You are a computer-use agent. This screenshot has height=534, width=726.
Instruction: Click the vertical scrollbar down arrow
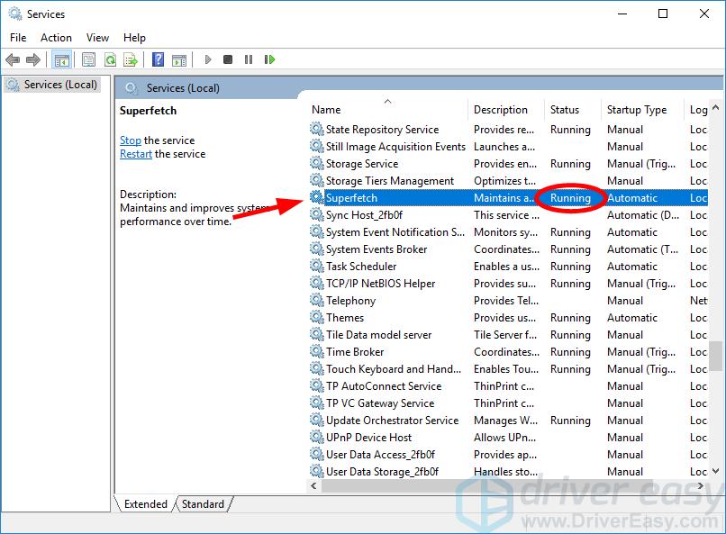716,471
